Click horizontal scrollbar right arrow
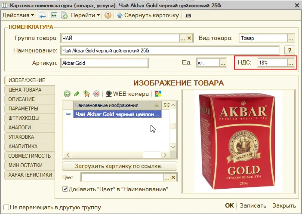The image size is (302, 214). (x=165, y=155)
